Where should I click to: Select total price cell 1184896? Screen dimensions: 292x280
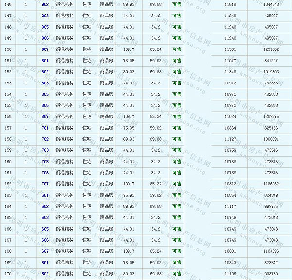(x=271, y=251)
